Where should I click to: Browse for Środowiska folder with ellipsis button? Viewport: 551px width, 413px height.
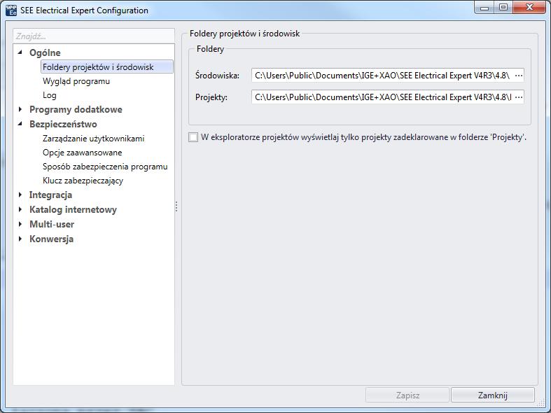coord(518,76)
